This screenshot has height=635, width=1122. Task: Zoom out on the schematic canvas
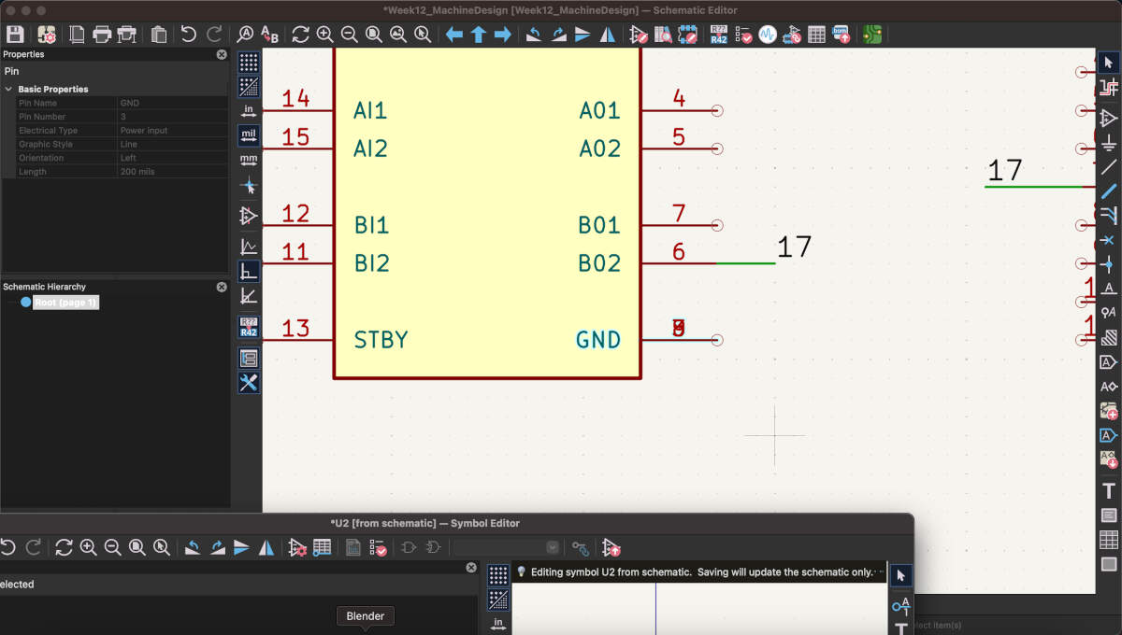pyautogui.click(x=349, y=35)
